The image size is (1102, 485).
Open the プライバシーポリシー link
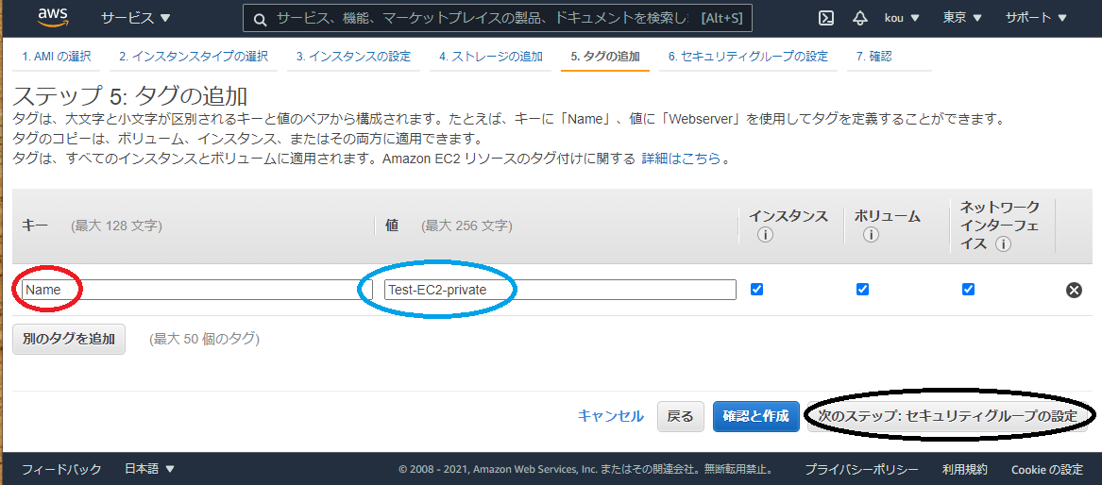(861, 470)
